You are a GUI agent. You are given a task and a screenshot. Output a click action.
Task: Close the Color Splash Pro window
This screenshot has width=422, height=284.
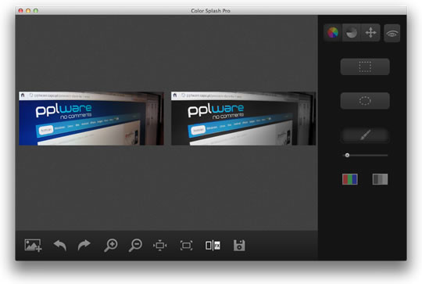pyautogui.click(x=20, y=11)
